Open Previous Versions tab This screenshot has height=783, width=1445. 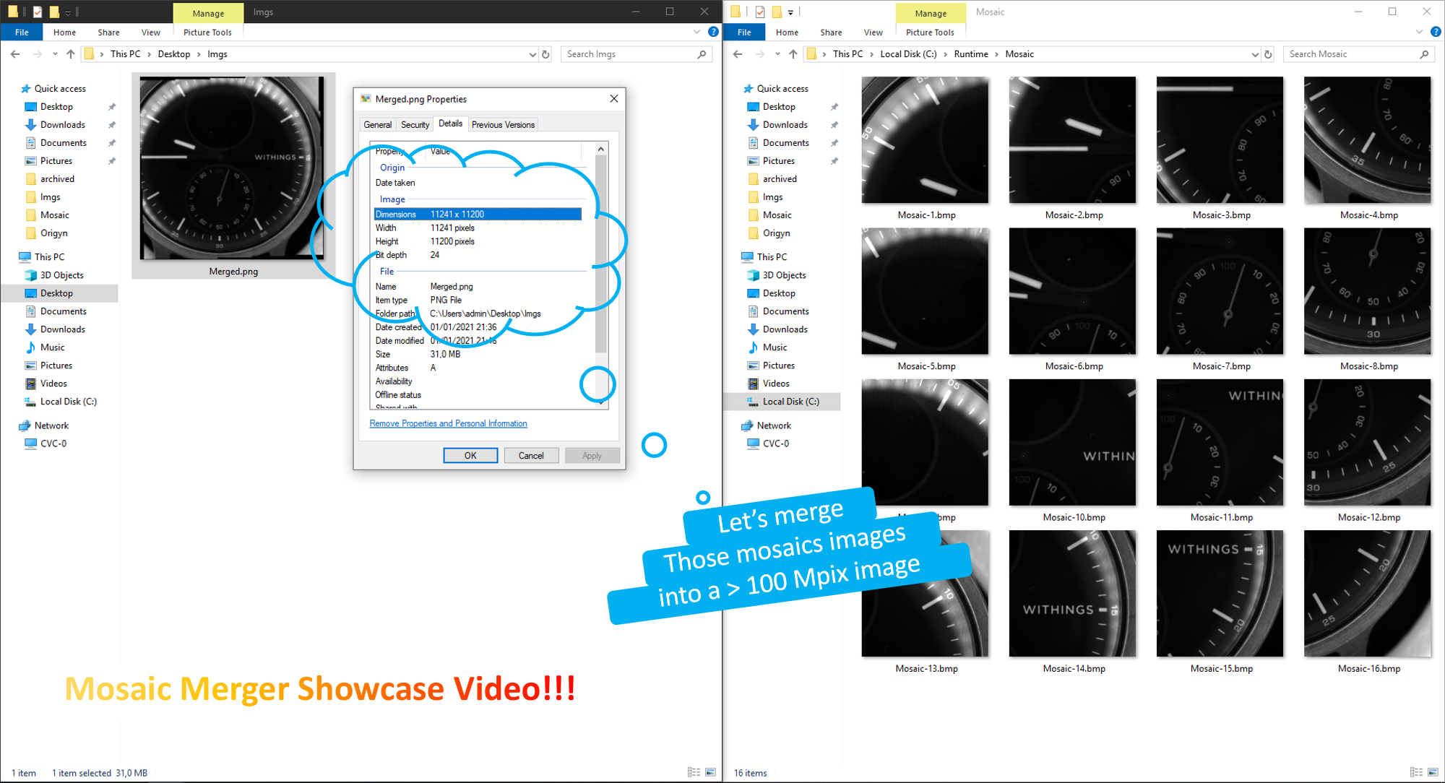pos(503,125)
